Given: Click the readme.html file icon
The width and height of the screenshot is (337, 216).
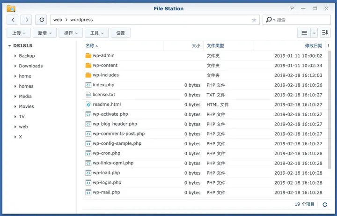Looking at the screenshot, I should tap(88, 104).
